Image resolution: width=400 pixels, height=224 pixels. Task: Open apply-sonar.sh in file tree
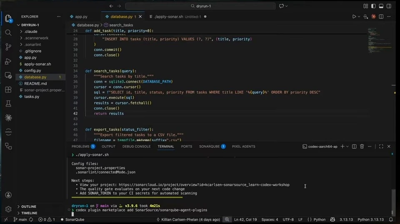click(x=37, y=64)
